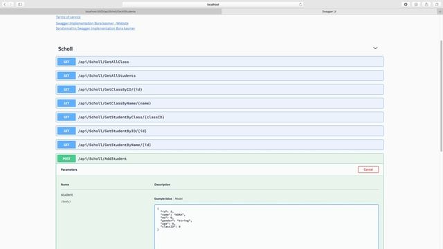Select the Example Value tab

coord(163,199)
